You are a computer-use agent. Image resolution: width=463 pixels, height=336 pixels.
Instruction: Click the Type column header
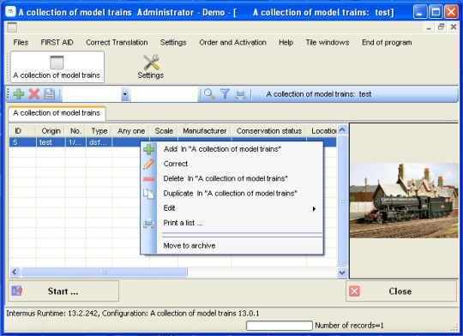[x=99, y=131]
